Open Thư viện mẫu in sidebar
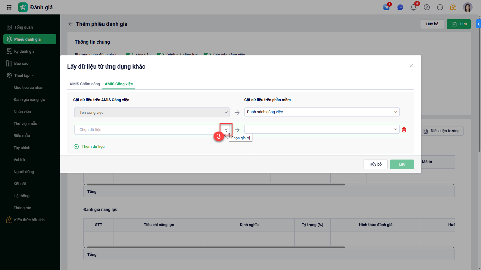The height and width of the screenshot is (270, 481). (x=25, y=123)
